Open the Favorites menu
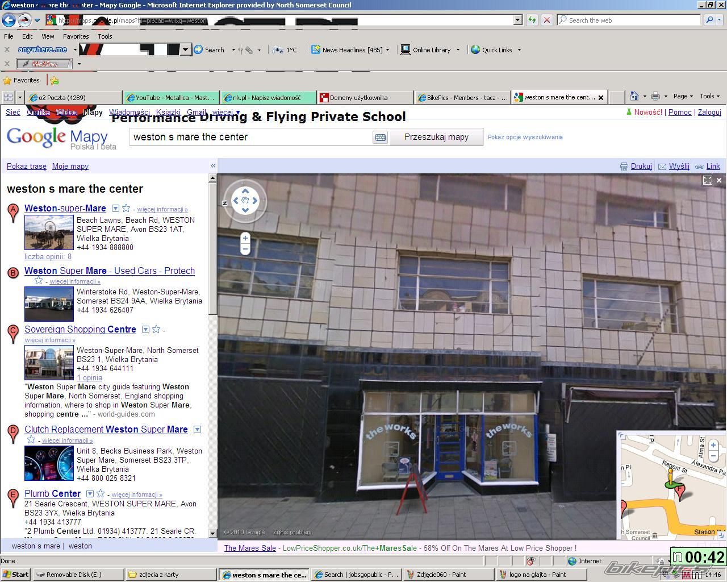 pos(76,36)
